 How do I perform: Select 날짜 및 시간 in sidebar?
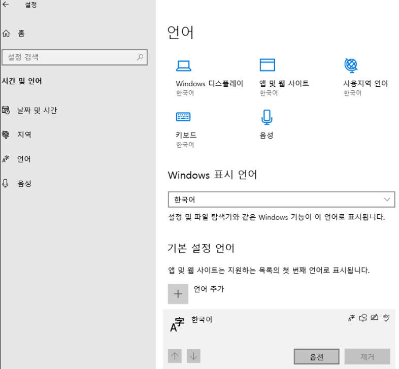pos(37,110)
